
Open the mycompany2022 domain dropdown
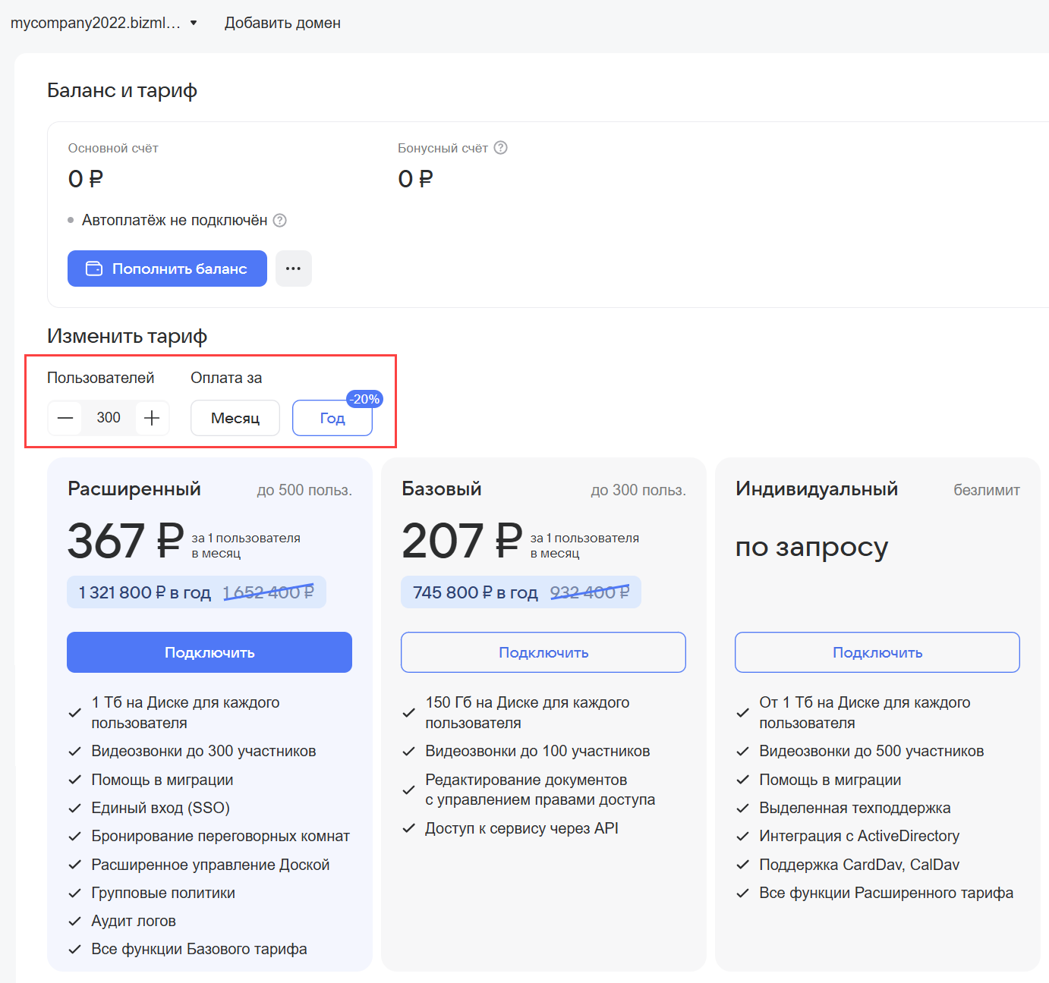(104, 23)
